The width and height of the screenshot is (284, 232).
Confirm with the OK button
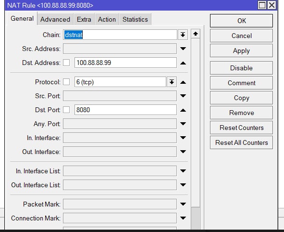(241, 21)
